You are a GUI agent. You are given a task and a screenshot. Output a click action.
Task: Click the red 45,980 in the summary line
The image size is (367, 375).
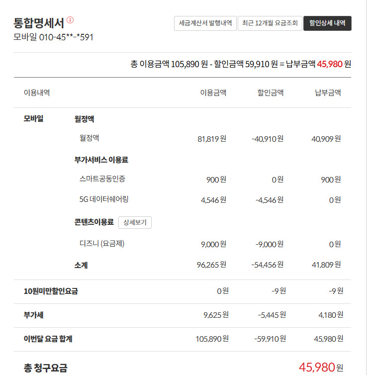pos(329,64)
